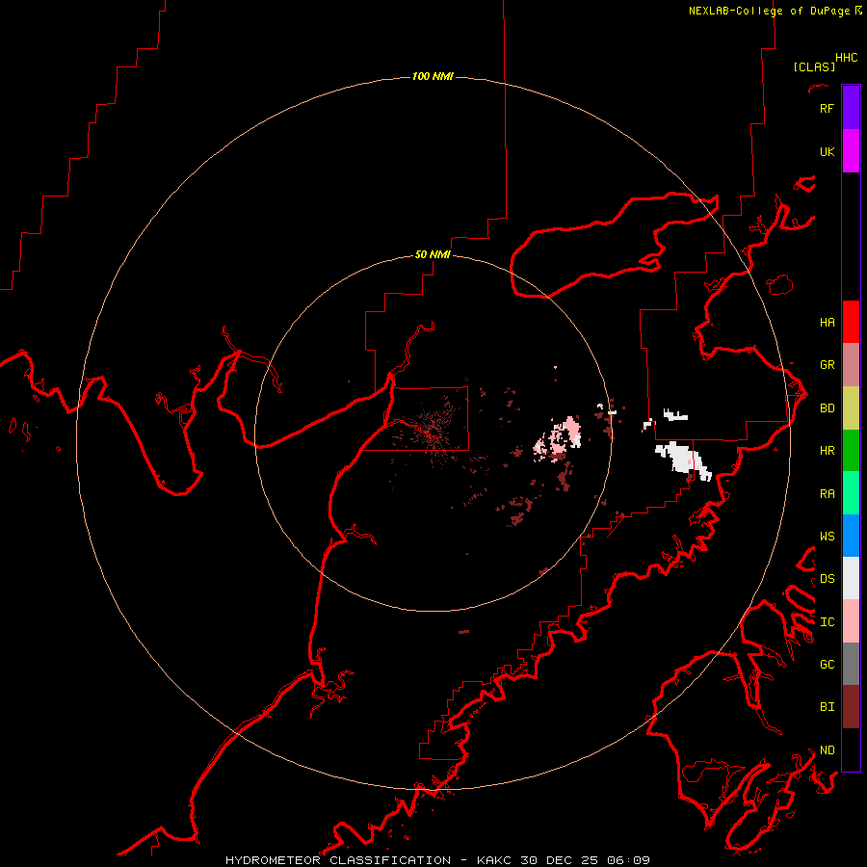Click the HYDROMETEOR CLASSIFICATION title text
This screenshot has height=867, width=867.
tap(338, 860)
